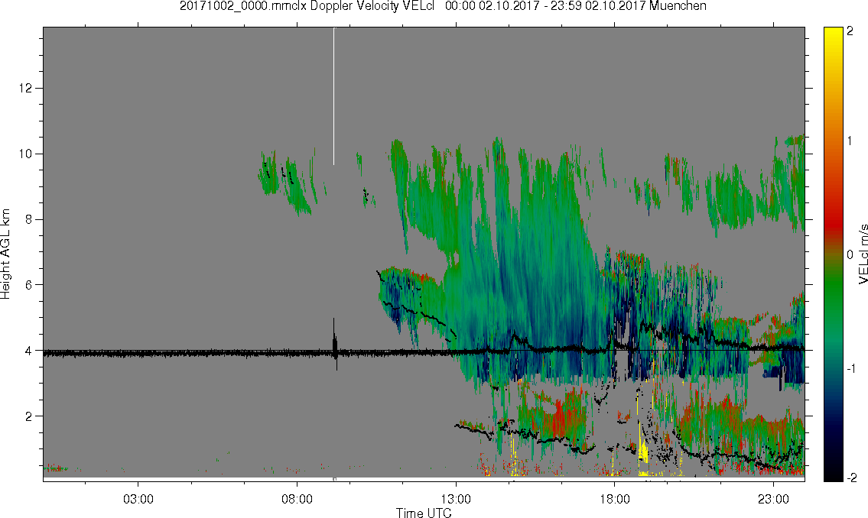Viewport: 868px width, 518px height.
Task: Click the yellow top of the color bar
Action: [833, 36]
